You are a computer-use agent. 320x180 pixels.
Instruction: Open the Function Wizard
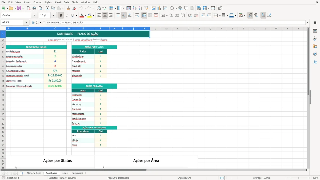[33, 23]
